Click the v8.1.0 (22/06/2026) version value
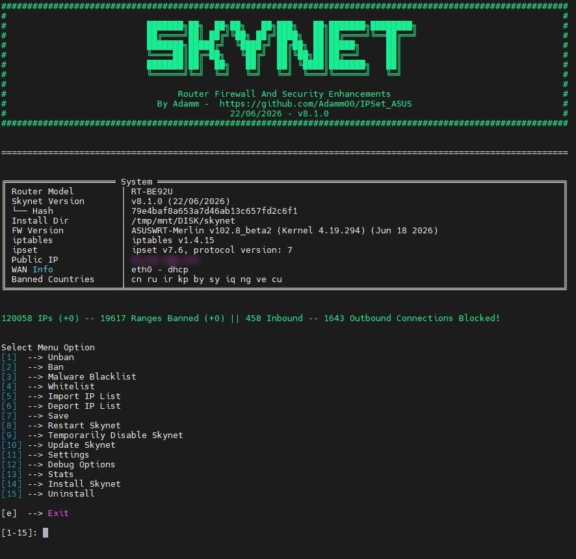 [180, 201]
